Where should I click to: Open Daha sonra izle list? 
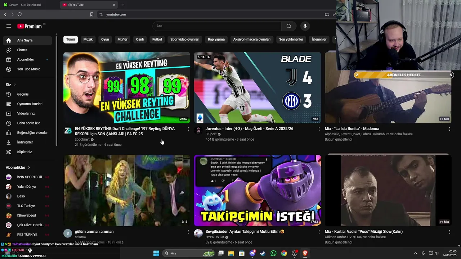[x=27, y=123]
